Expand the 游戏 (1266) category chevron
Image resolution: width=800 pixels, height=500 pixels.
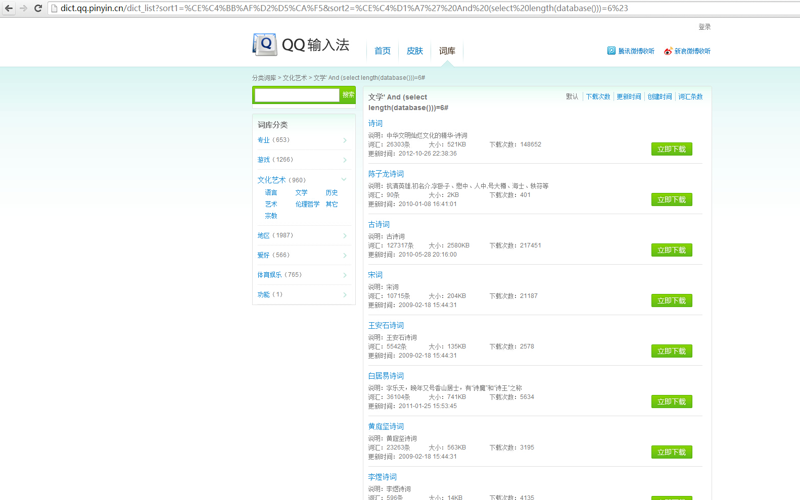pyautogui.click(x=345, y=160)
